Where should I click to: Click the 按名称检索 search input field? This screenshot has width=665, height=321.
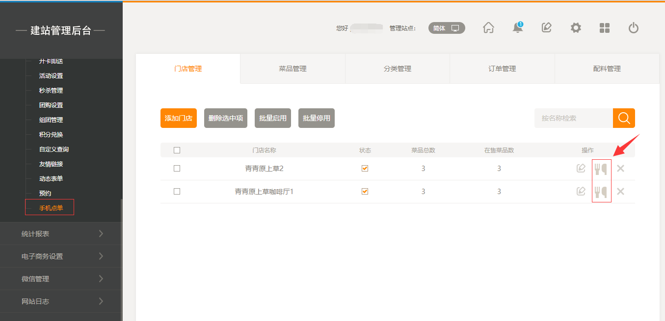point(573,118)
